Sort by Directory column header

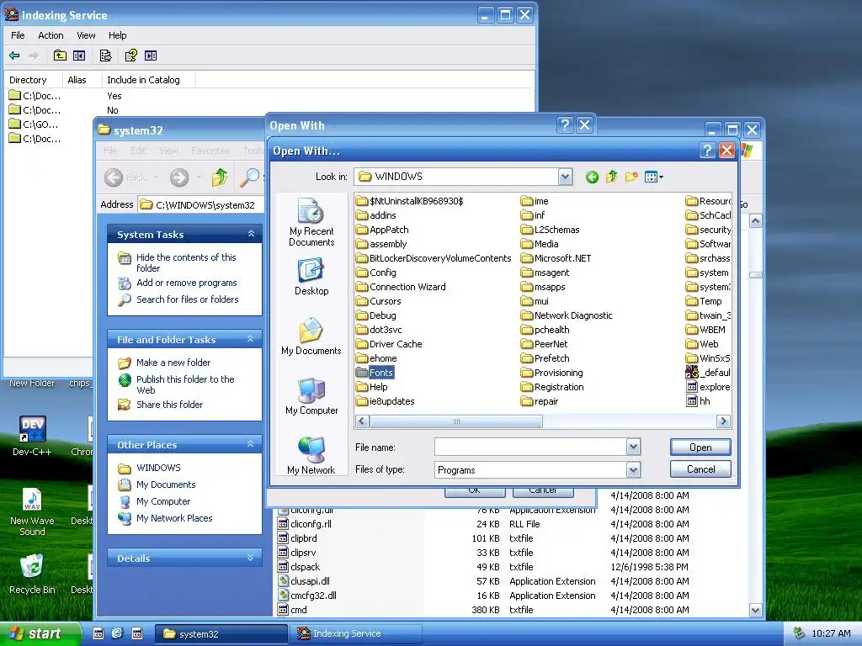(x=33, y=80)
